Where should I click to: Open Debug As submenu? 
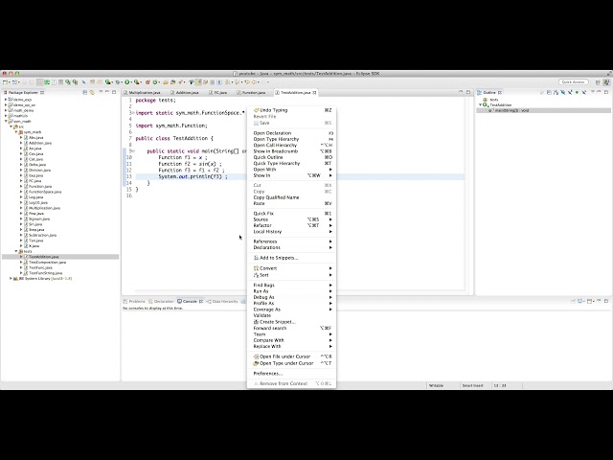[x=291, y=297]
